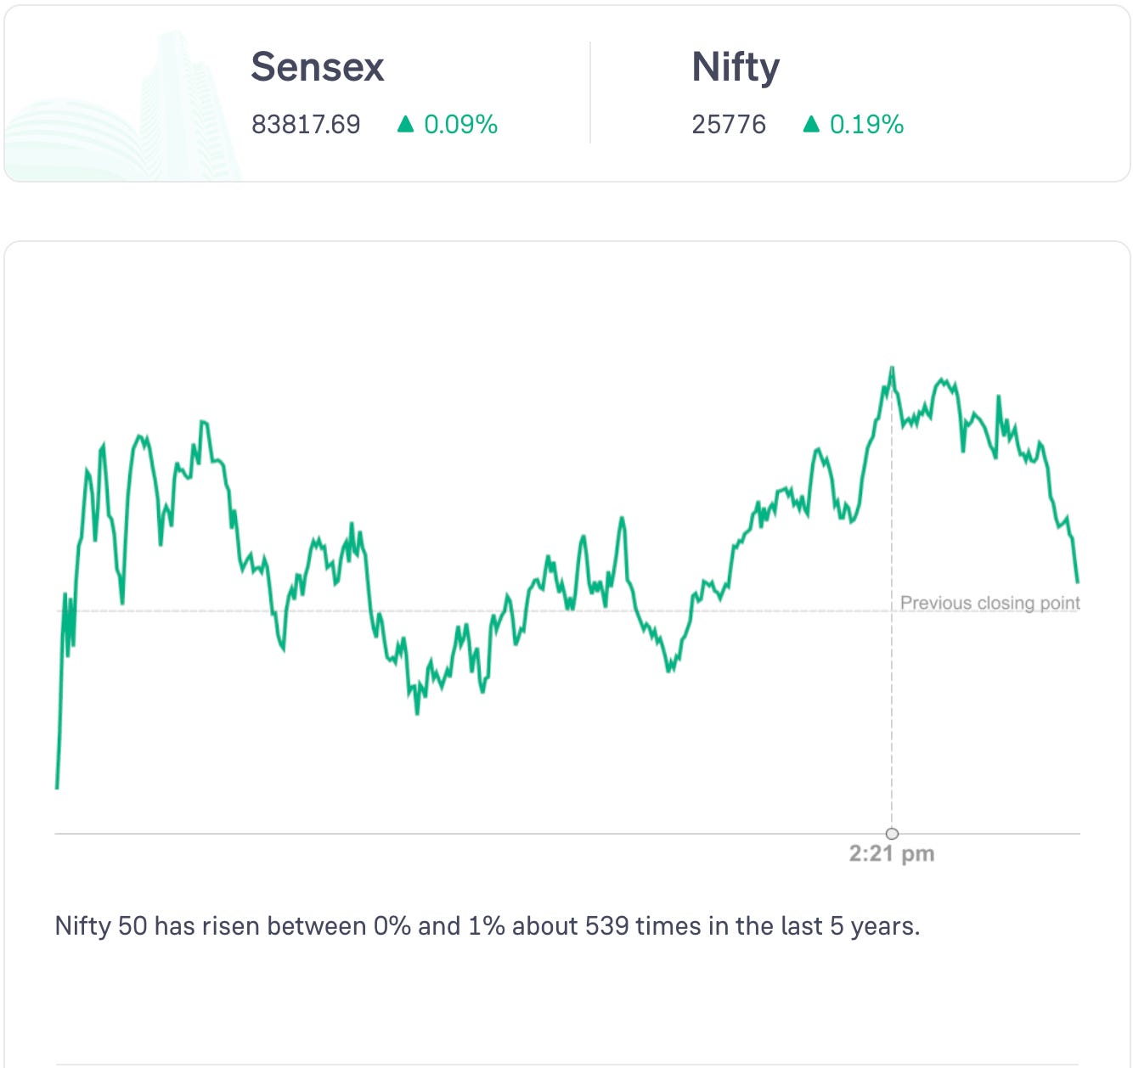Click the chart line's starting point at bottom left
This screenshot has width=1133, height=1068.
click(57, 787)
